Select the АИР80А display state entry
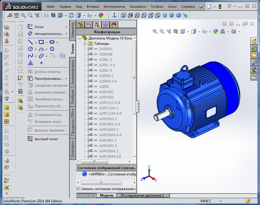260x205 pixels. coord(112,174)
